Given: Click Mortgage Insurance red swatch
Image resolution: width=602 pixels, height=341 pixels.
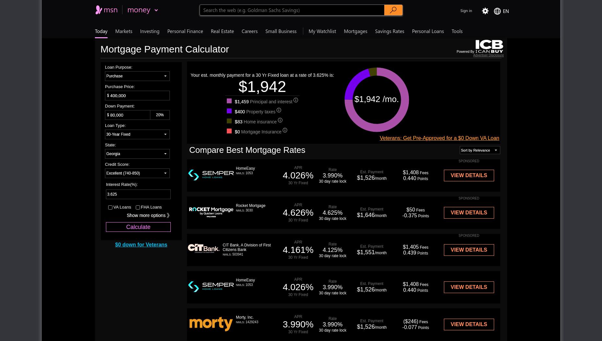Looking at the screenshot, I should [229, 131].
